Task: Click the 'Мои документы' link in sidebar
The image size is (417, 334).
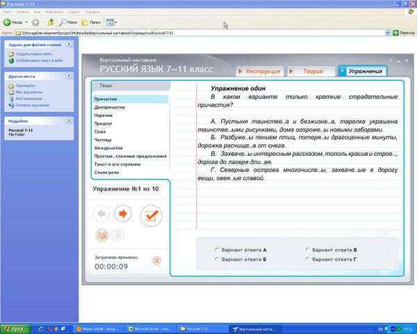Action: coord(28,92)
